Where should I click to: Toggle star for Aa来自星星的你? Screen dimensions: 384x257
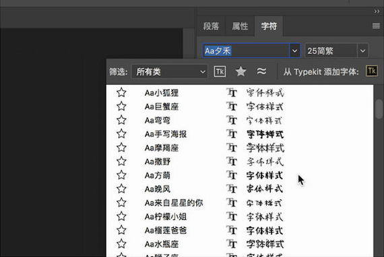tap(121, 202)
